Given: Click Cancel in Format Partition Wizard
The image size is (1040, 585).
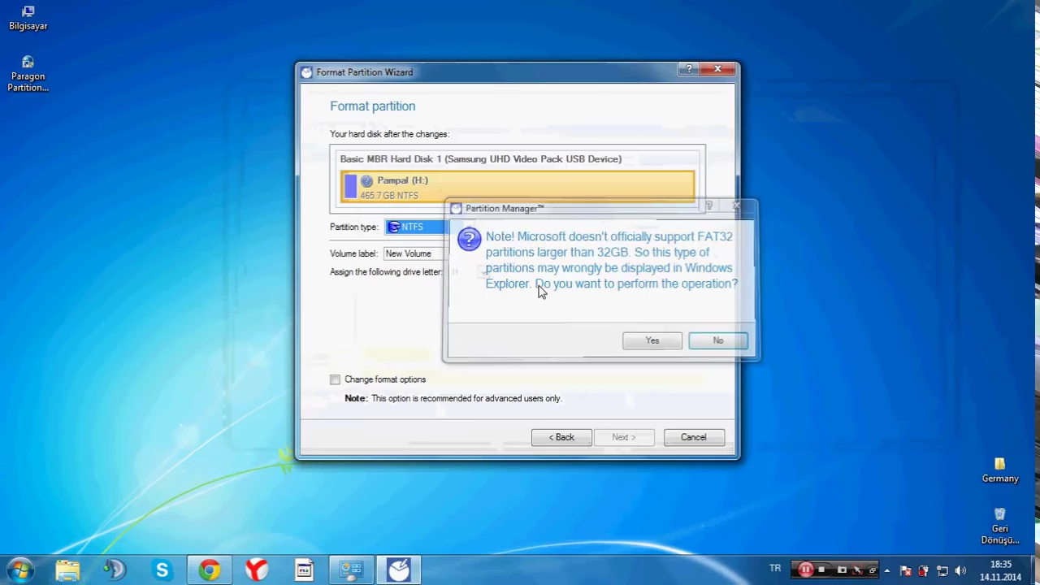Looking at the screenshot, I should point(694,437).
